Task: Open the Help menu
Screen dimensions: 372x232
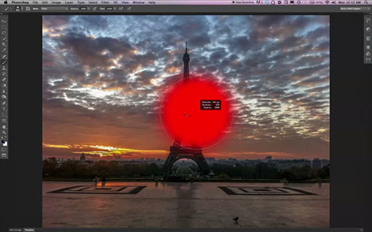Action: coord(152,2)
